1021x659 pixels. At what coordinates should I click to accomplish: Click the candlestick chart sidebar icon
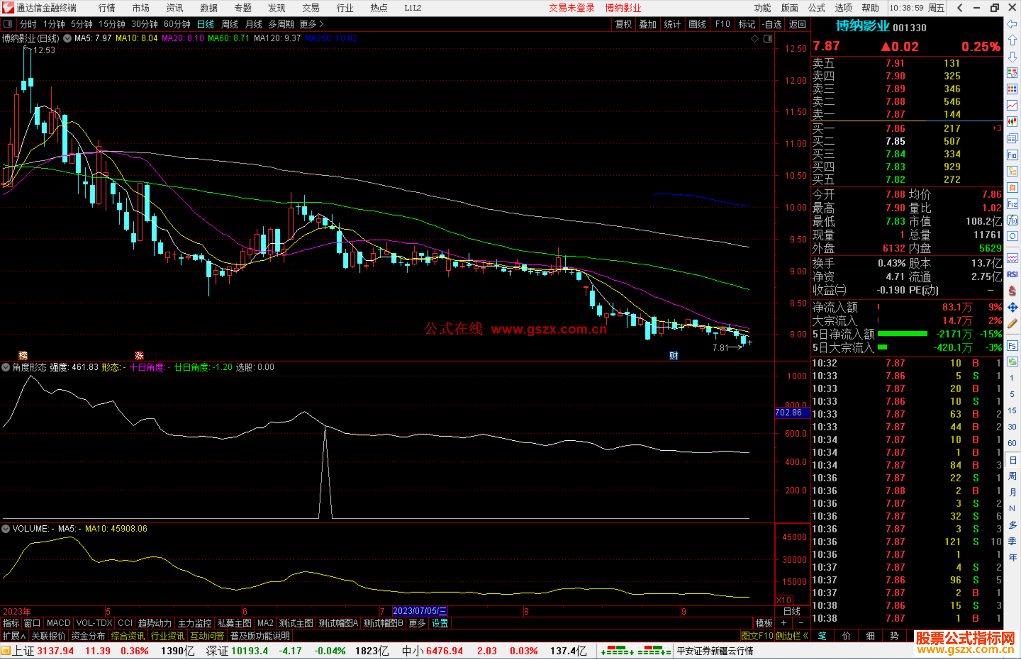tap(1012, 122)
